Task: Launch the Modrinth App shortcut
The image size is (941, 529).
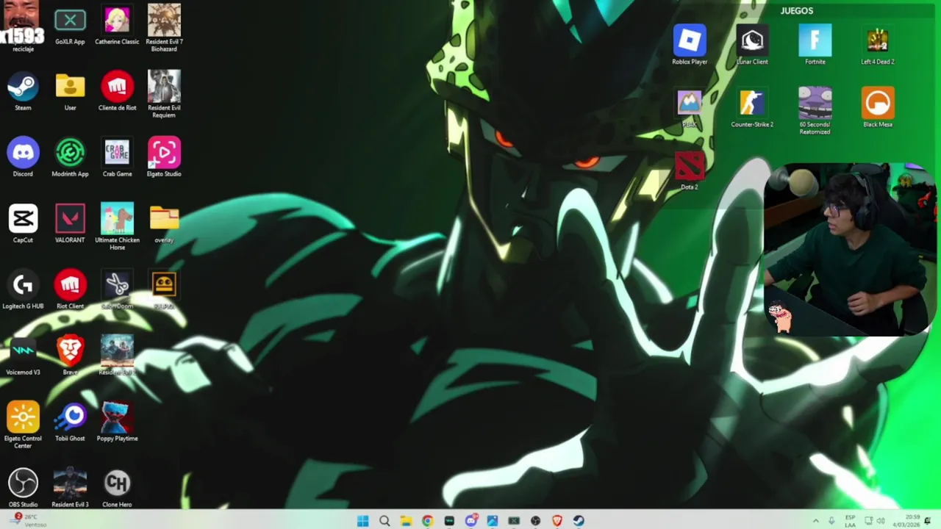Action: pos(70,158)
